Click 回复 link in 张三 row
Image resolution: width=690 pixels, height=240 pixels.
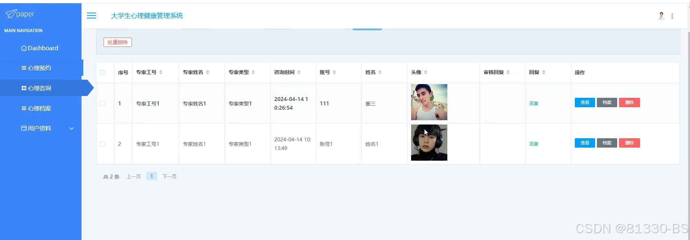pyautogui.click(x=534, y=104)
